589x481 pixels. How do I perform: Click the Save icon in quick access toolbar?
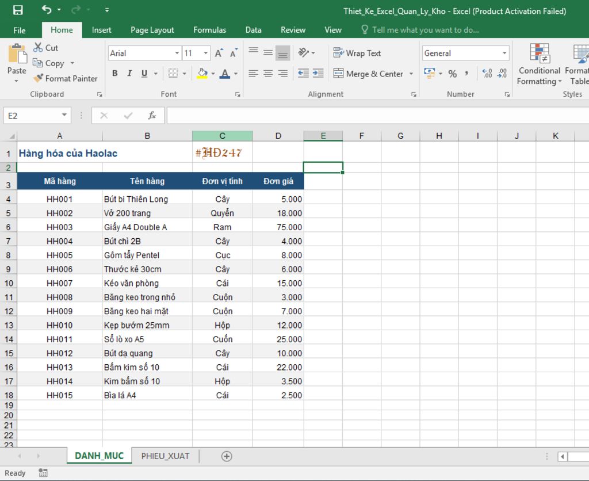tap(18, 10)
